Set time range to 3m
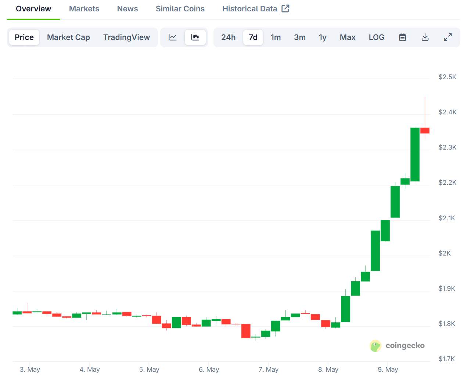Screen dimensions: 475x382 point(300,37)
